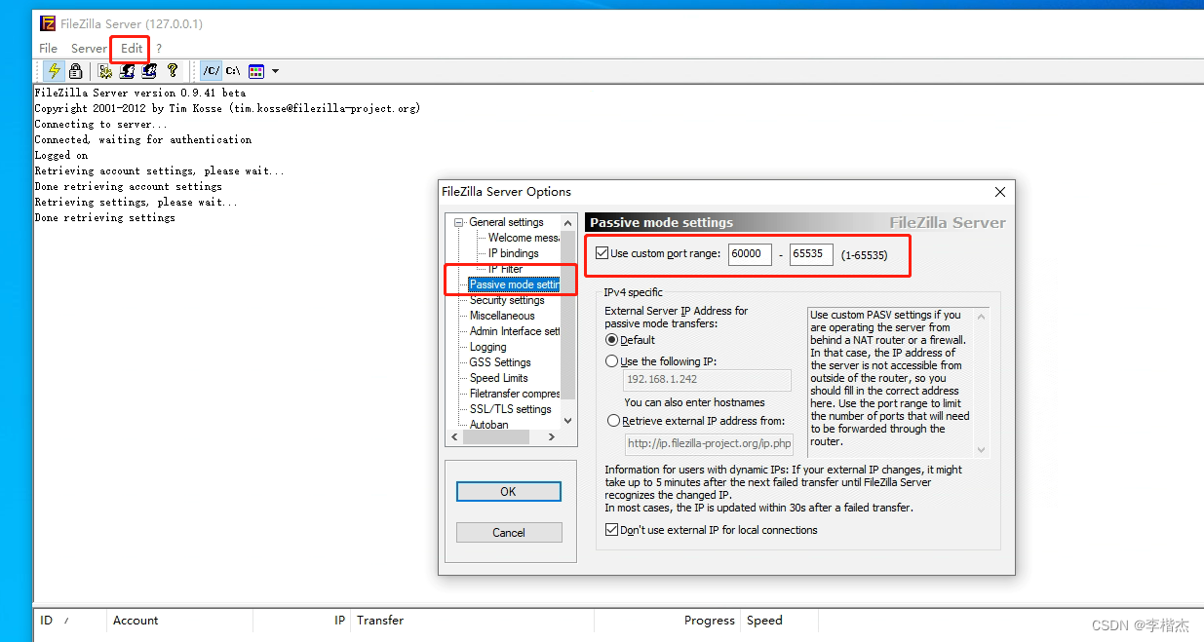Viewport: 1204px width, 642px height.
Task: Click the port range start field 60000
Action: (749, 254)
